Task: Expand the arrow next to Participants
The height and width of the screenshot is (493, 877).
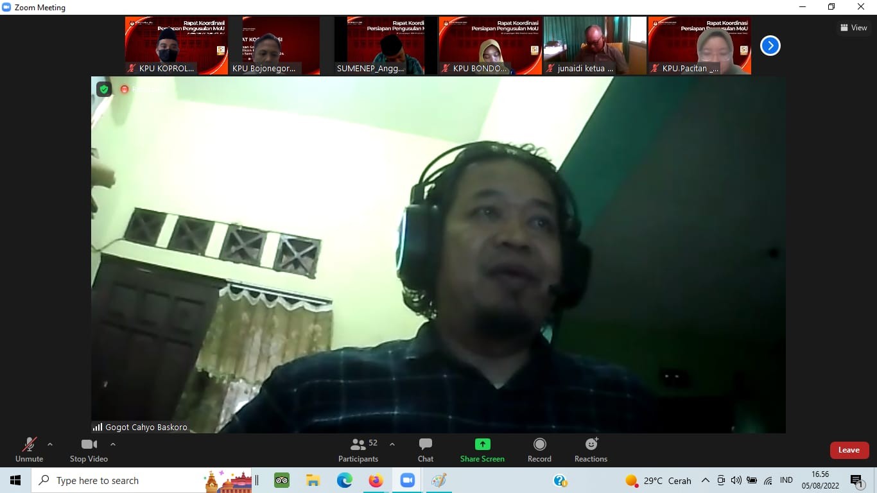Action: point(392,444)
